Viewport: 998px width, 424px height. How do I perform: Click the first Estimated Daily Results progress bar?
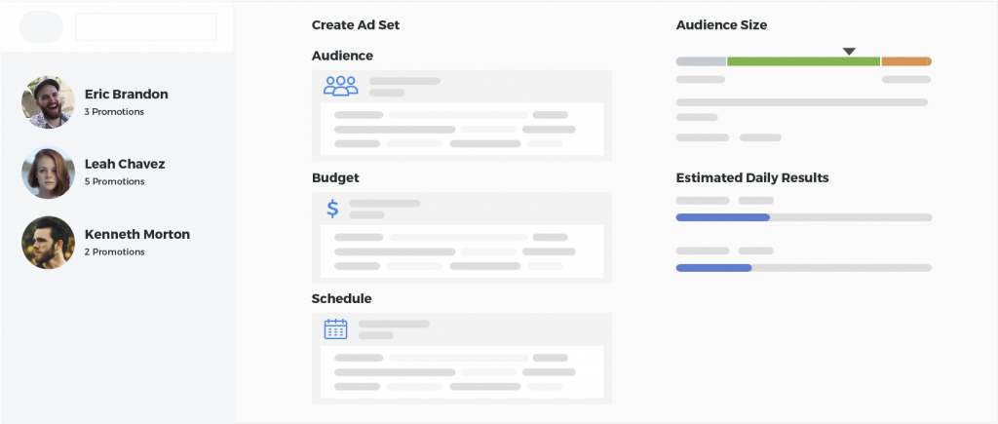[804, 217]
